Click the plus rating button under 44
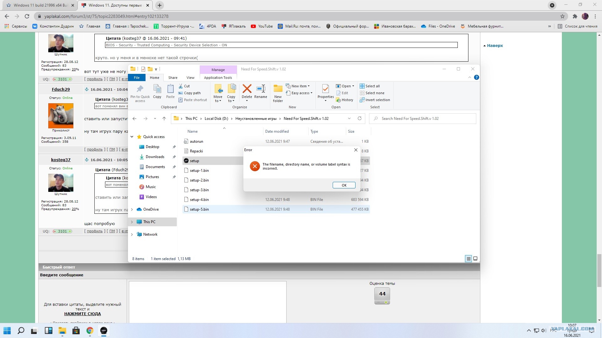Image resolution: width=602 pixels, height=338 pixels. (386, 302)
